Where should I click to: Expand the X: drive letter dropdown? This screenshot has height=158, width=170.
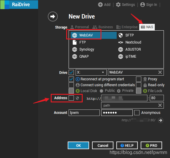(91, 72)
